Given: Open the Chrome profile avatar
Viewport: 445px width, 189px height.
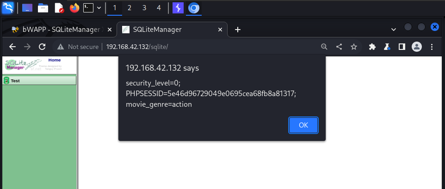Looking at the screenshot, I should (x=417, y=47).
